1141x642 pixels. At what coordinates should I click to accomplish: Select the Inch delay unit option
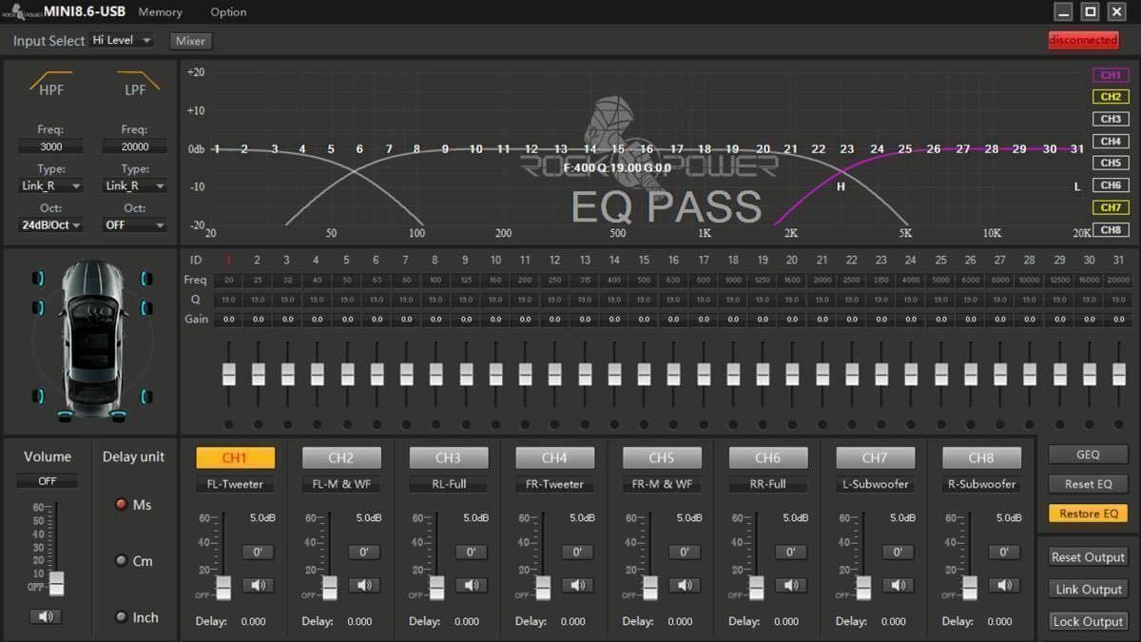pyautogui.click(x=122, y=617)
